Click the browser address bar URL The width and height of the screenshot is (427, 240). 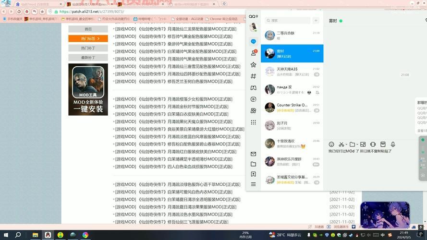pos(92,12)
